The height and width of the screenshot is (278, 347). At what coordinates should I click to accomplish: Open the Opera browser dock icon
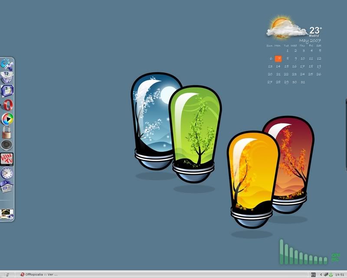[x=7, y=105]
